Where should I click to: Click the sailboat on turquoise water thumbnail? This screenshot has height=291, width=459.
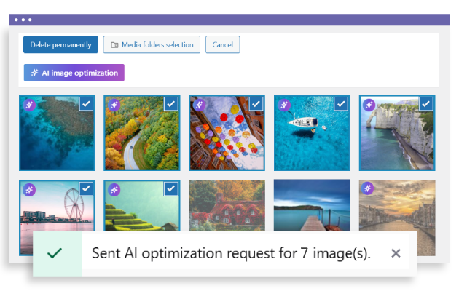[x=312, y=133]
